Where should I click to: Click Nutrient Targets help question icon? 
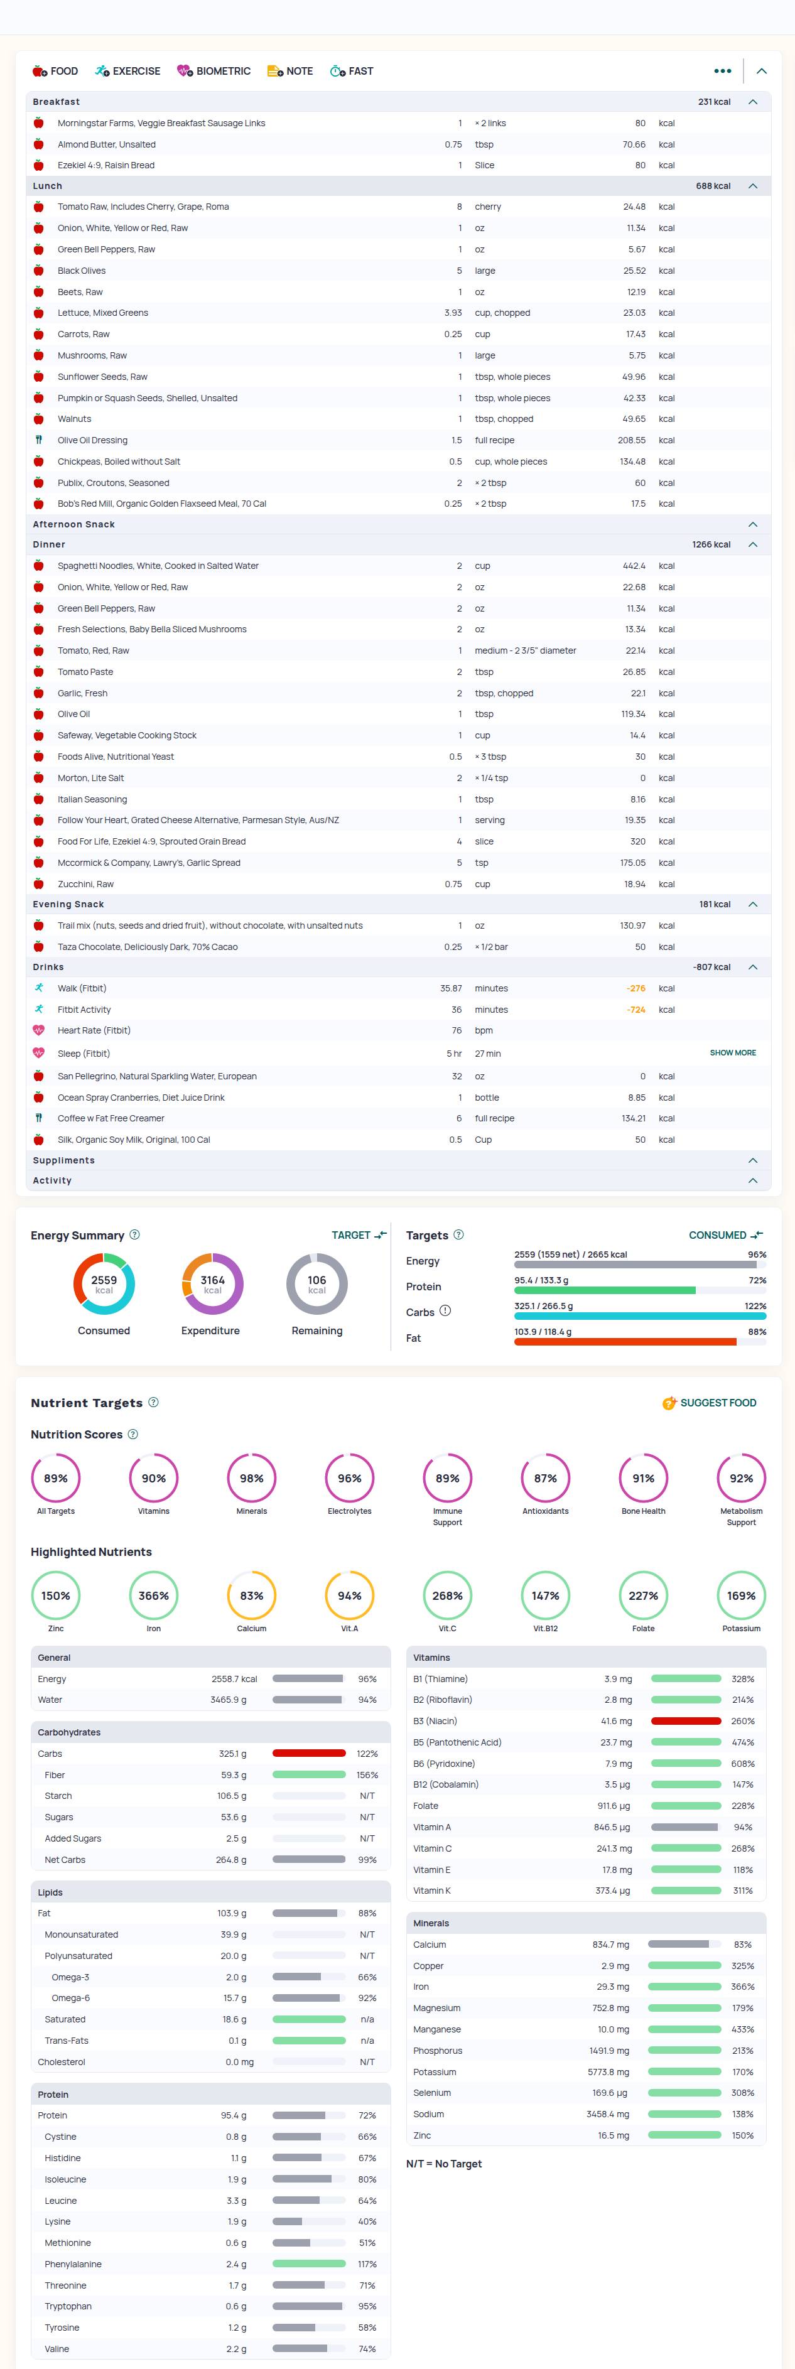pos(154,1401)
